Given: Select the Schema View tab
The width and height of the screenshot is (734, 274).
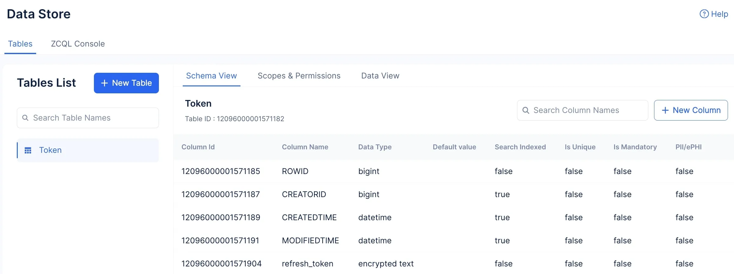Looking at the screenshot, I should click(x=211, y=76).
